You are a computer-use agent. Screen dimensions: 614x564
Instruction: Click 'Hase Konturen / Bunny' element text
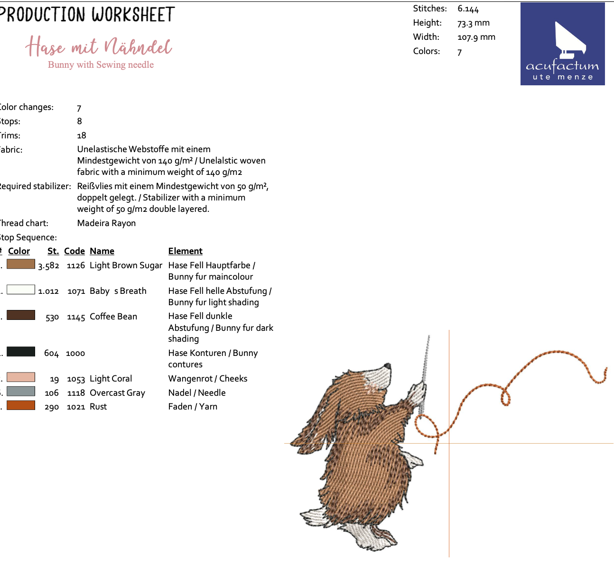click(x=213, y=353)
